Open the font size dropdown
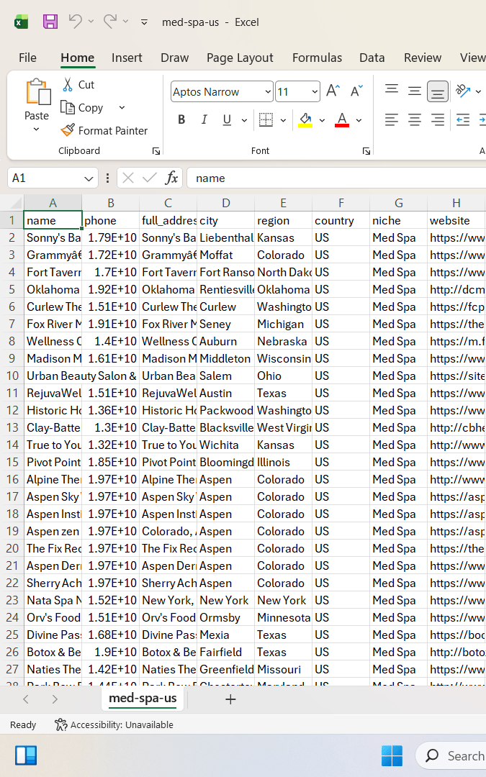Screen dimensions: 486x777 point(315,91)
